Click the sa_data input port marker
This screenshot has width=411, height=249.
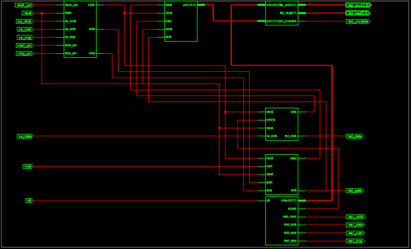tap(25, 136)
